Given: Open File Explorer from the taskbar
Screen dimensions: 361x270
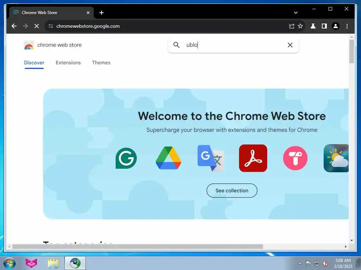Looking at the screenshot, I should point(54,263).
